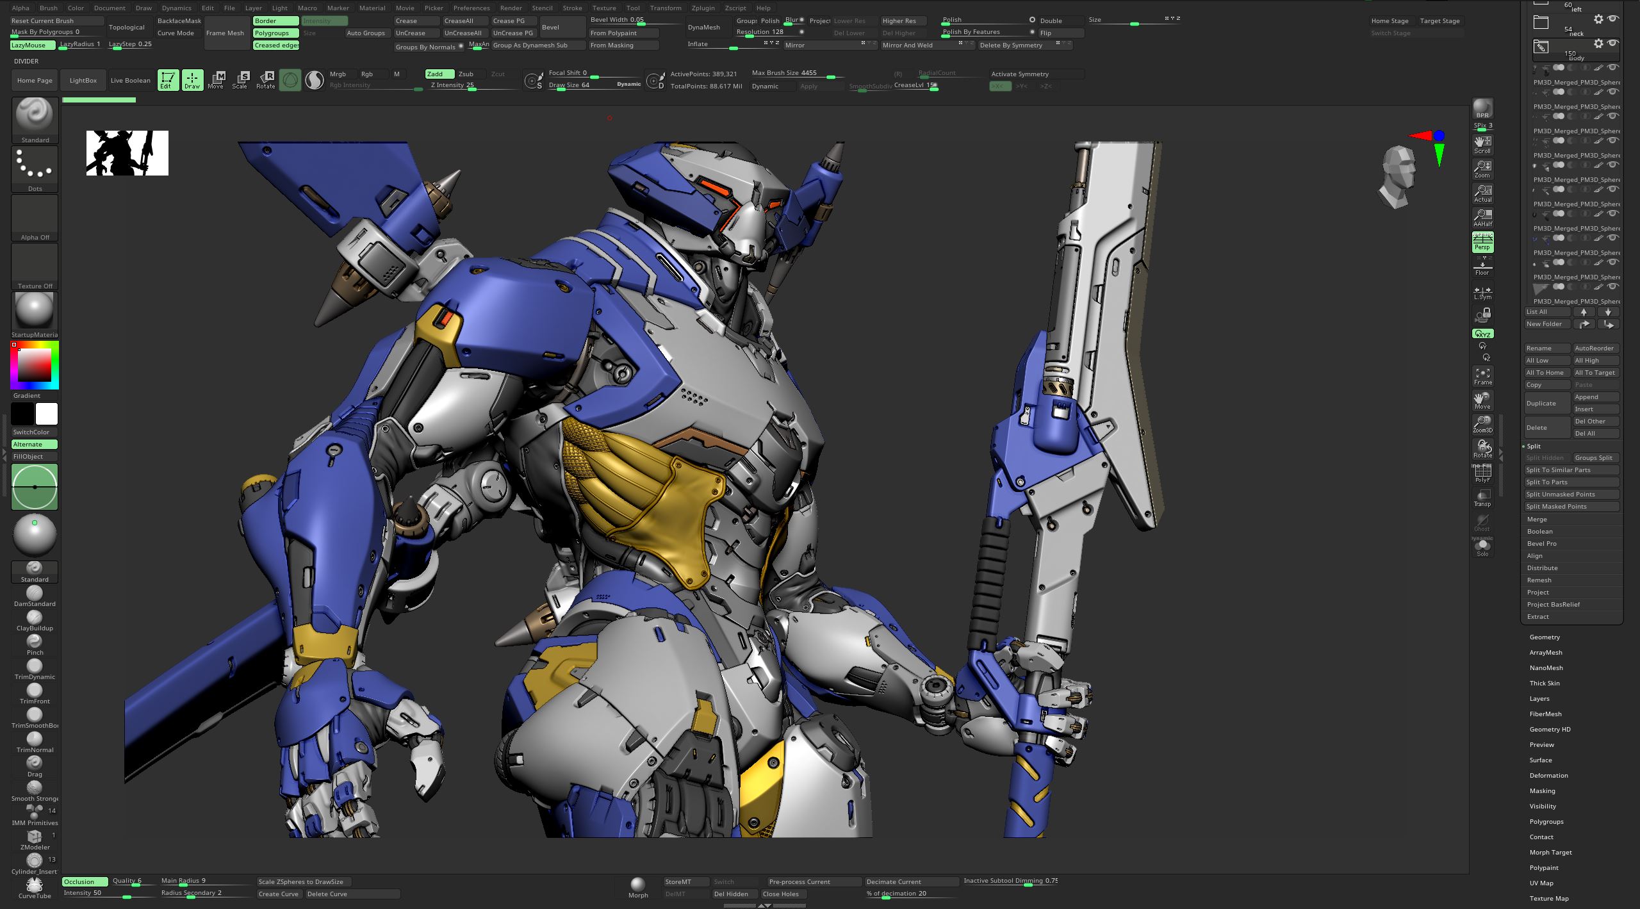Expand the Masking subpalette

point(1542,790)
